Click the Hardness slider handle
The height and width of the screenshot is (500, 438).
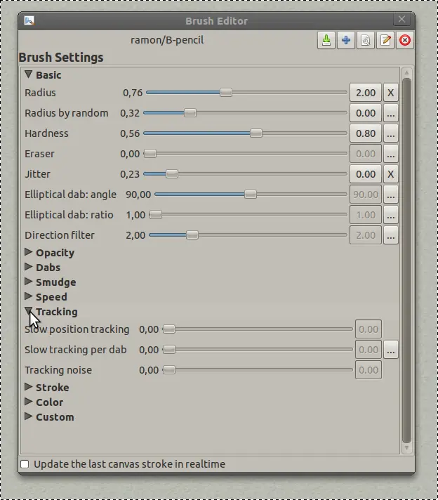tap(256, 133)
